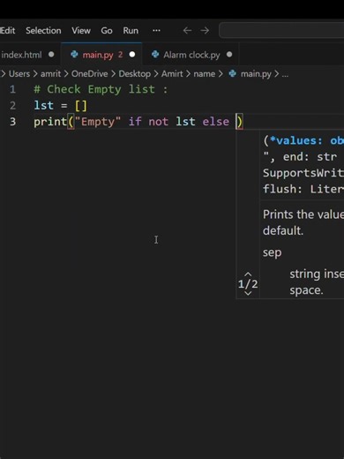This screenshot has height=459, width=344.
Task: Expand the overflow menu with three dots
Action: click(x=156, y=30)
